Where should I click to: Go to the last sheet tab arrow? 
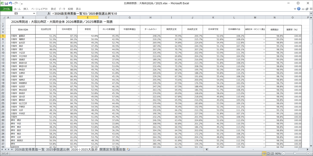pos(11,150)
